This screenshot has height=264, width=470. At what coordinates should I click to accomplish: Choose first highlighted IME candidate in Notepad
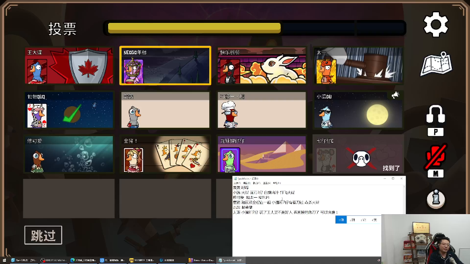coord(341,219)
